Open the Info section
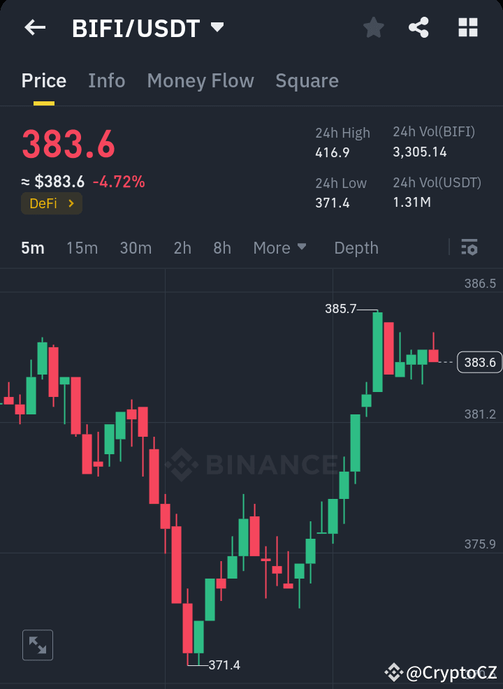 tap(106, 80)
